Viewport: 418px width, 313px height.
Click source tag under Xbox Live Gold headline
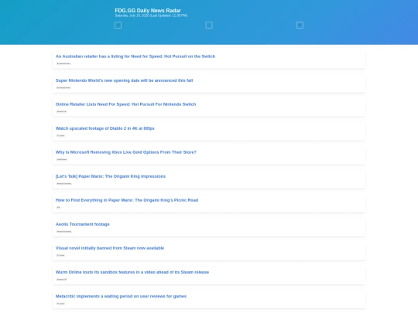point(62,159)
